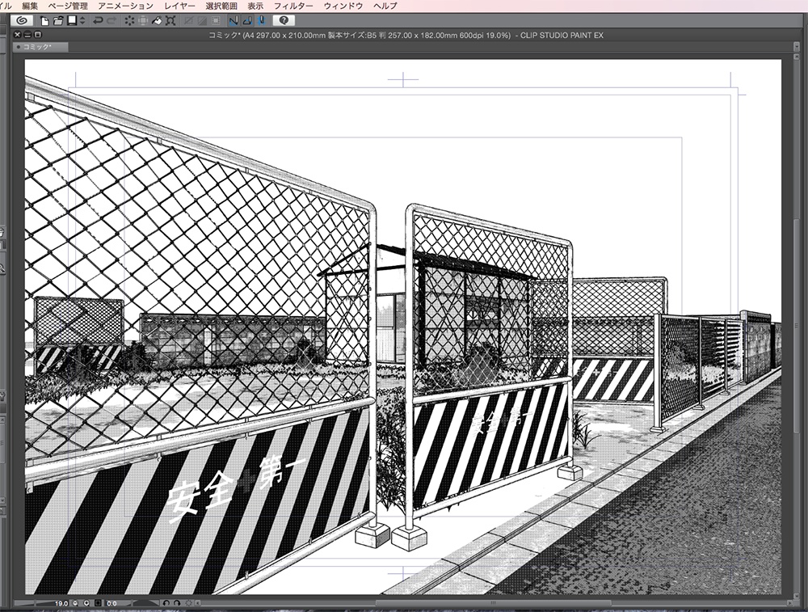Open CLIP STUDIO launcher icon
The width and height of the screenshot is (808, 612).
[x=22, y=21]
